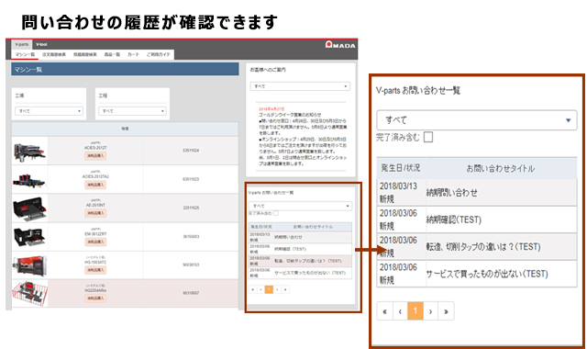Click consumables purchase button under HG-1003ATC

(x=95, y=270)
